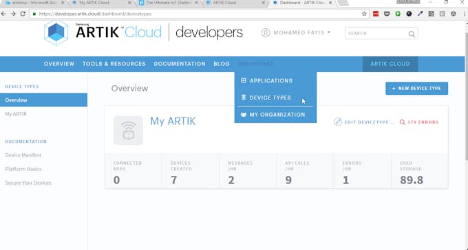The height and width of the screenshot is (250, 468).
Task: Open Tools & Resources in navigation bar
Action: [114, 64]
